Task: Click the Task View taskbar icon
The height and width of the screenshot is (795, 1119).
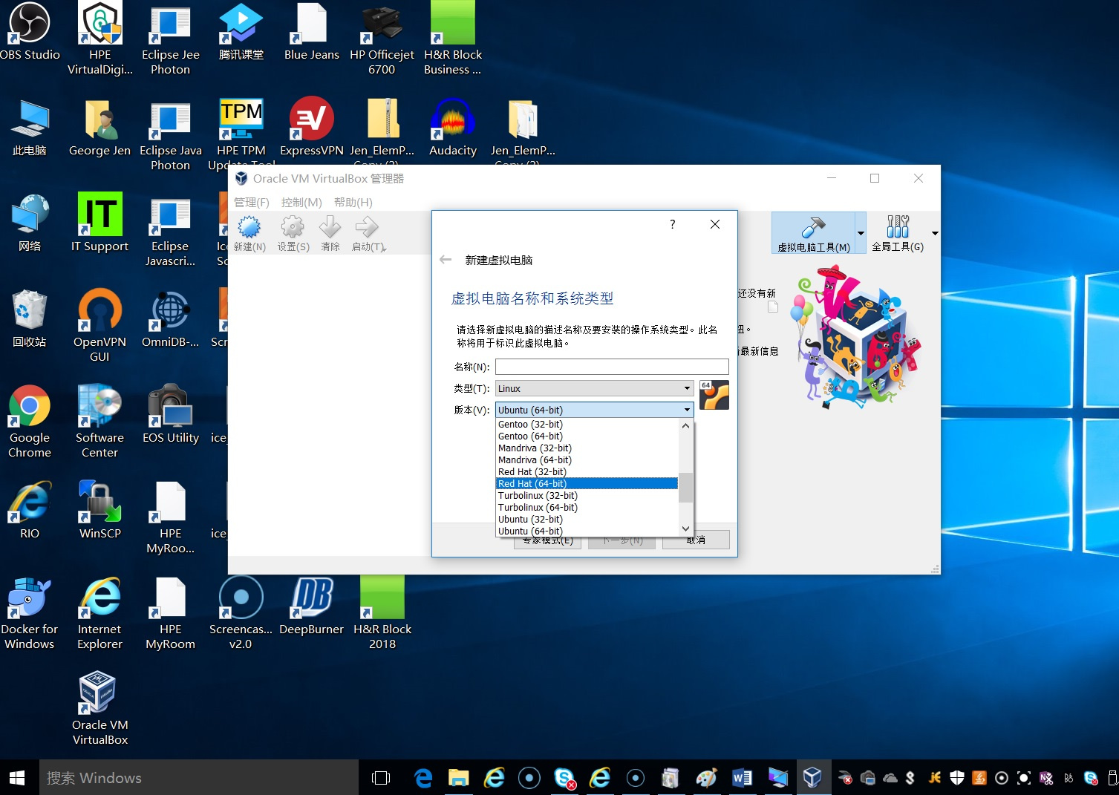Action: click(x=381, y=777)
